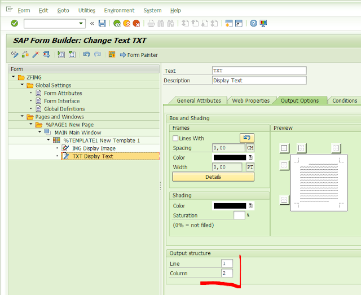Click the red Cancel icon
Image resolution: width=361 pixels, height=295 pixels.
(137, 23)
